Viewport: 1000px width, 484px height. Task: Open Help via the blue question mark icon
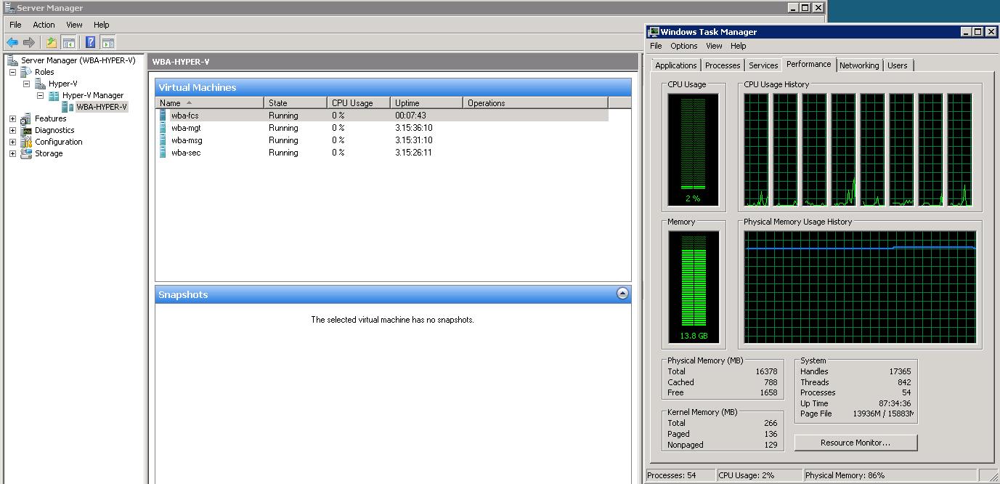91,42
